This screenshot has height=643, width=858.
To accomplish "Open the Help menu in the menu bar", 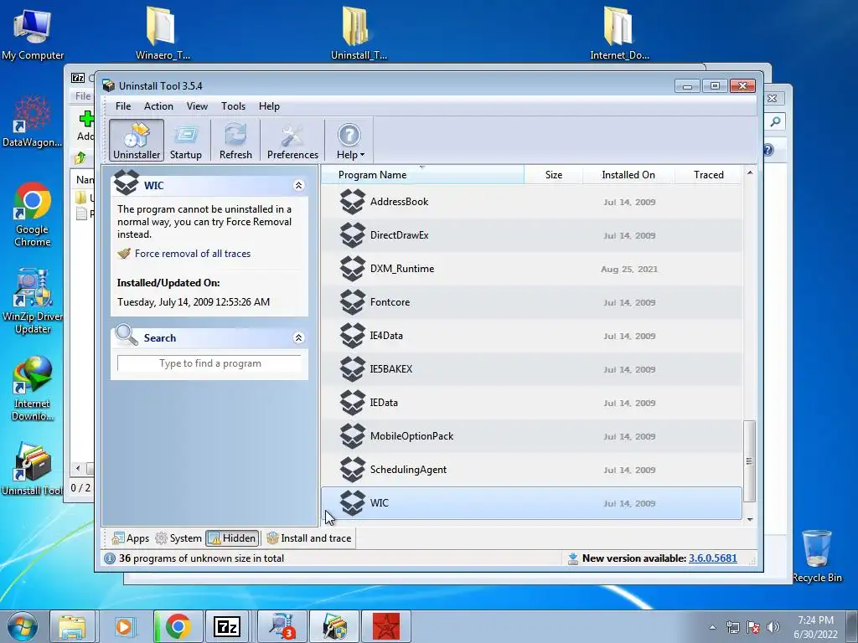I will tap(269, 106).
